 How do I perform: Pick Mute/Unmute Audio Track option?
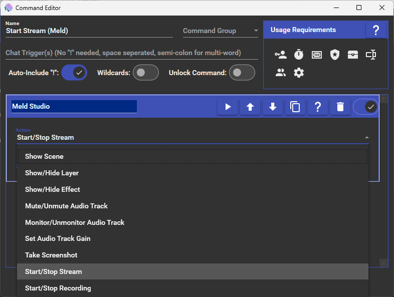point(192,206)
